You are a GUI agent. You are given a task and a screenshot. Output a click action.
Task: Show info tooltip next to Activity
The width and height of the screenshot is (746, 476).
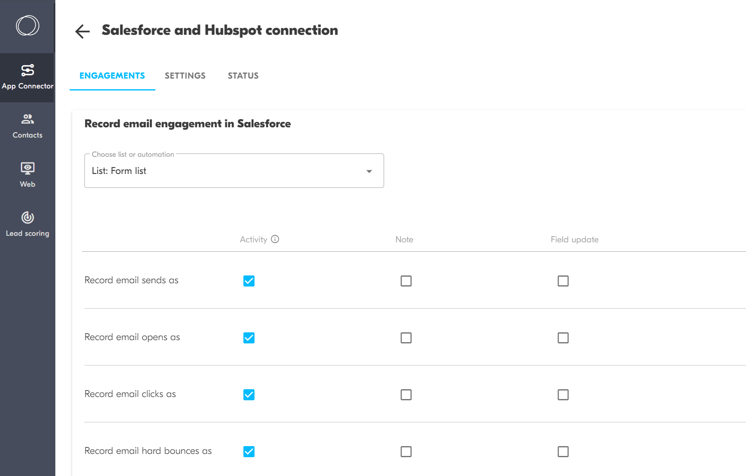(x=275, y=239)
